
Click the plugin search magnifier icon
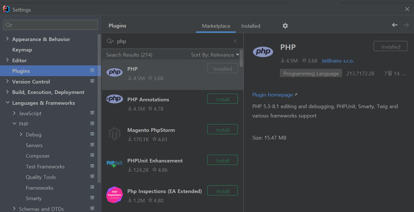110,41
